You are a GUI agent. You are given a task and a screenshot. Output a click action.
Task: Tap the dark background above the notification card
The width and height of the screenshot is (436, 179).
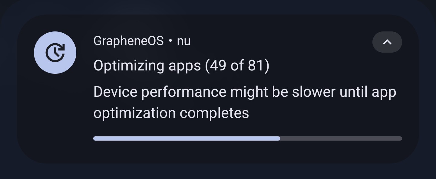[218, 7]
